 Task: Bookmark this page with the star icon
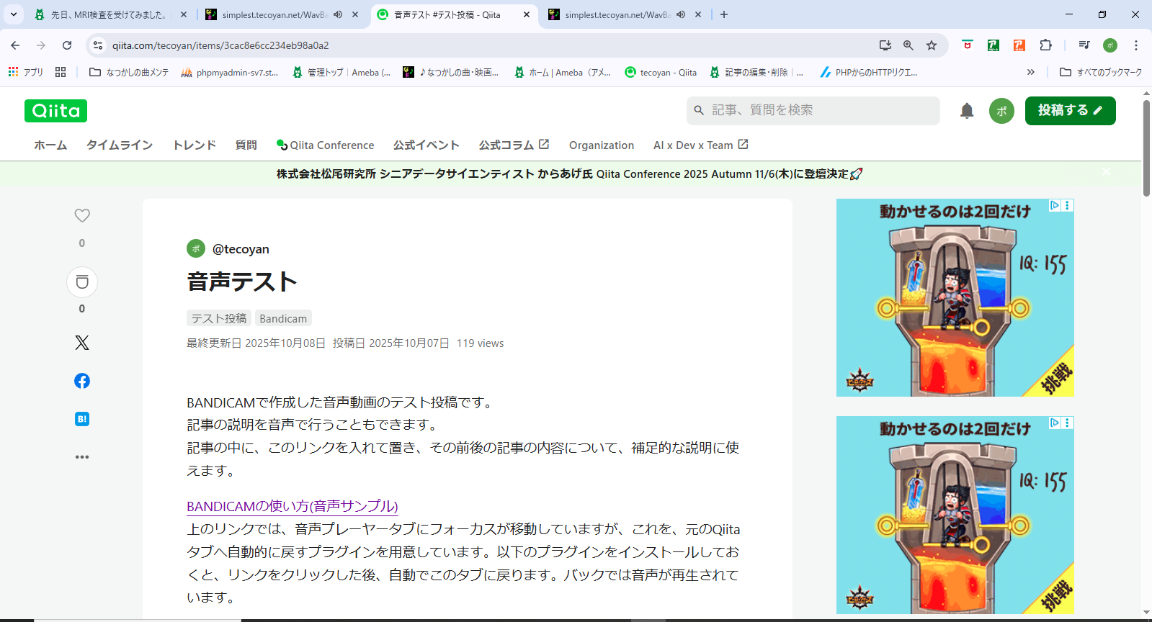click(932, 45)
